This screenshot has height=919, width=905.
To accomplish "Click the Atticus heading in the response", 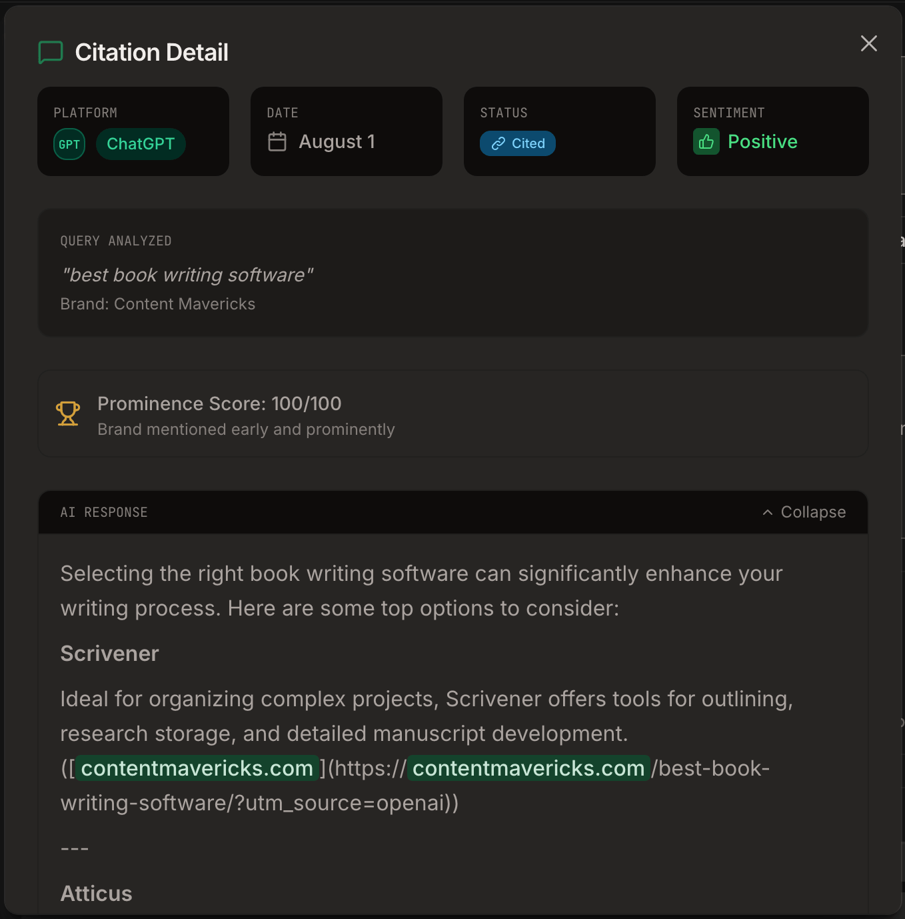I will [96, 894].
